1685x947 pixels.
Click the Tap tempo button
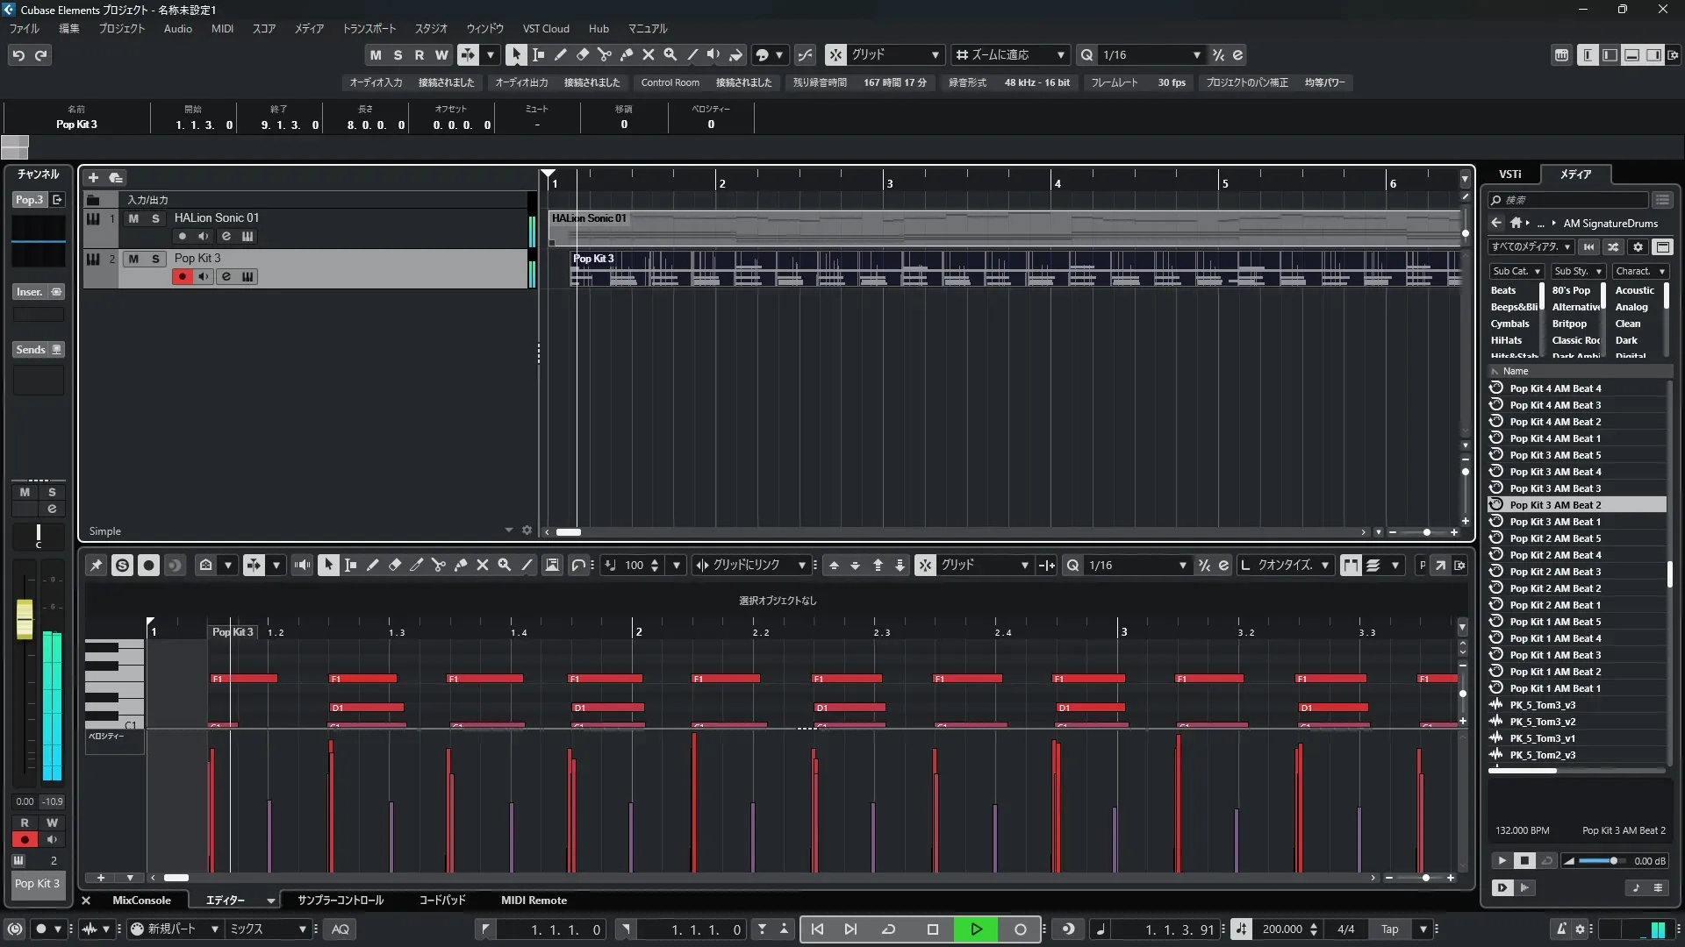[x=1389, y=929]
